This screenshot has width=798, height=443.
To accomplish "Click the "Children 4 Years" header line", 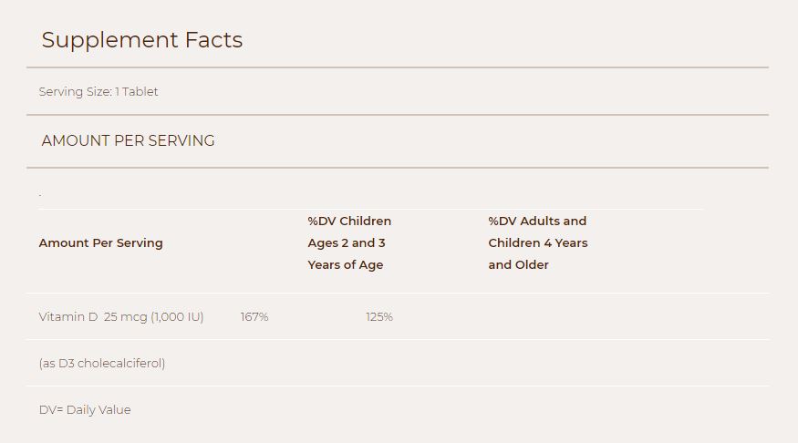I will tap(537, 243).
